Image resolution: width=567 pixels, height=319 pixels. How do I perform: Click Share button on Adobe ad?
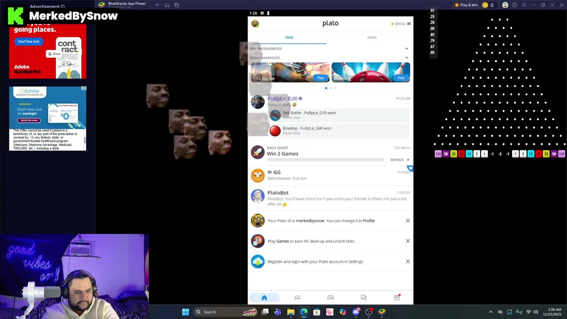[54, 54]
